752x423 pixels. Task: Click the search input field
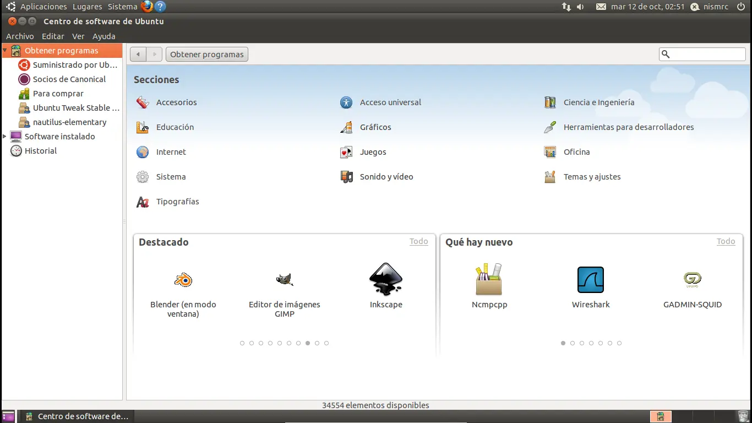pos(707,54)
